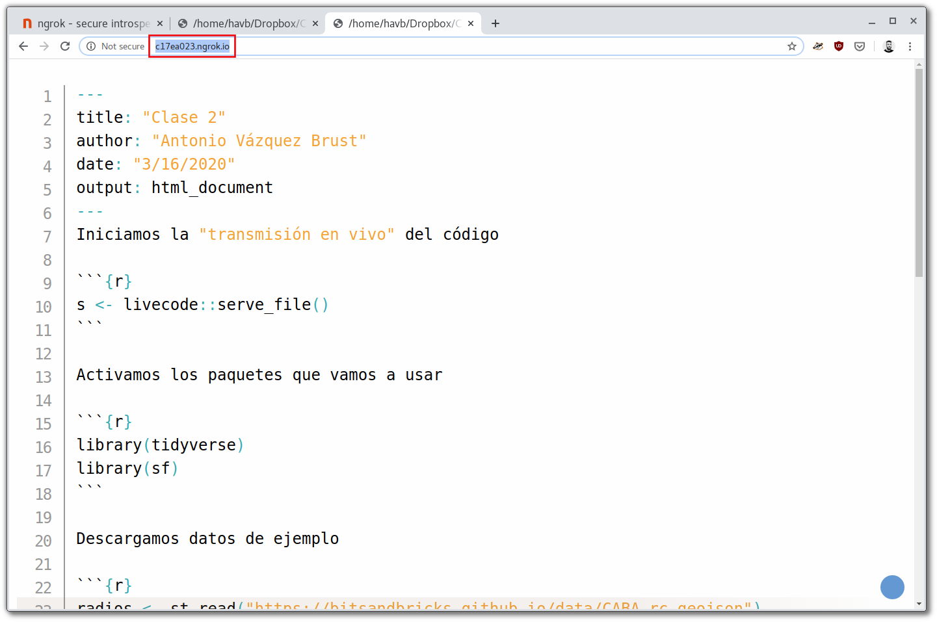Open the Chrome three-dot menu
The width and height of the screenshot is (937, 622).
pyautogui.click(x=910, y=46)
